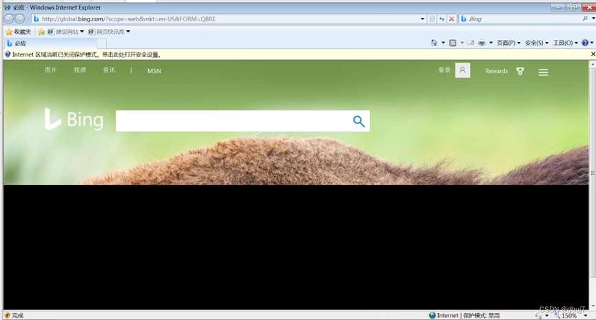Viewport: 596px width, 320px height.
Task: Refresh the page with the blue arrows icon
Action: (x=442, y=19)
